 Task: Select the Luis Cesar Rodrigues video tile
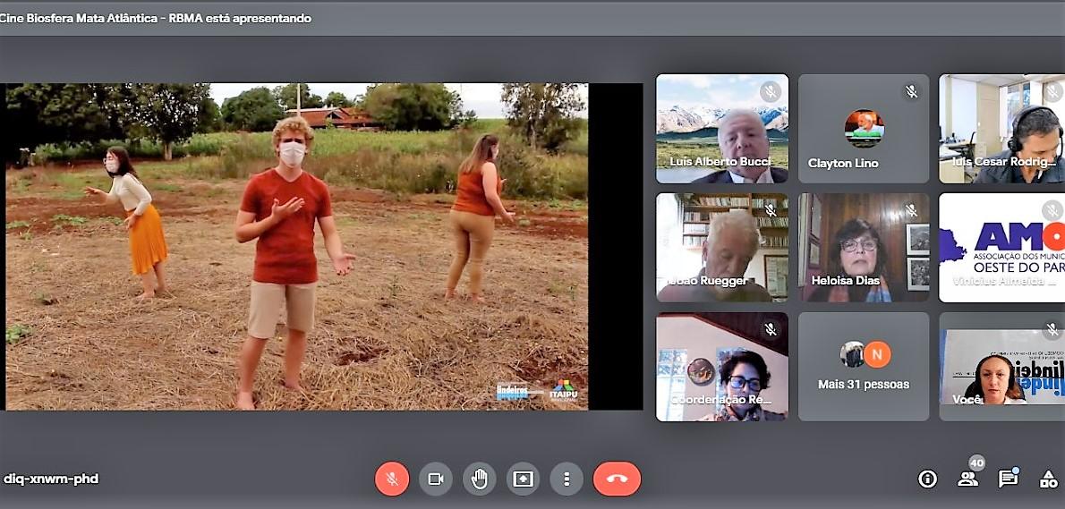[x=1001, y=129]
